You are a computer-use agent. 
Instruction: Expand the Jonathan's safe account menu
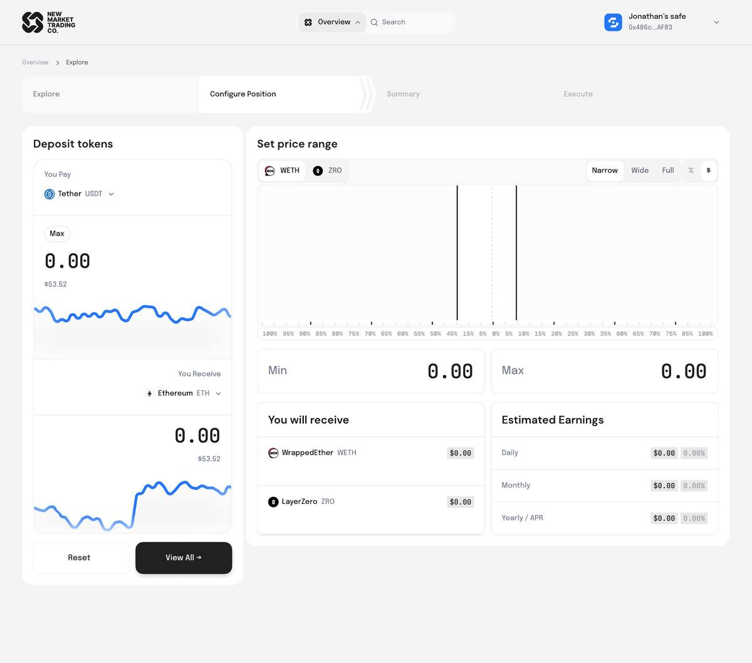pos(716,23)
